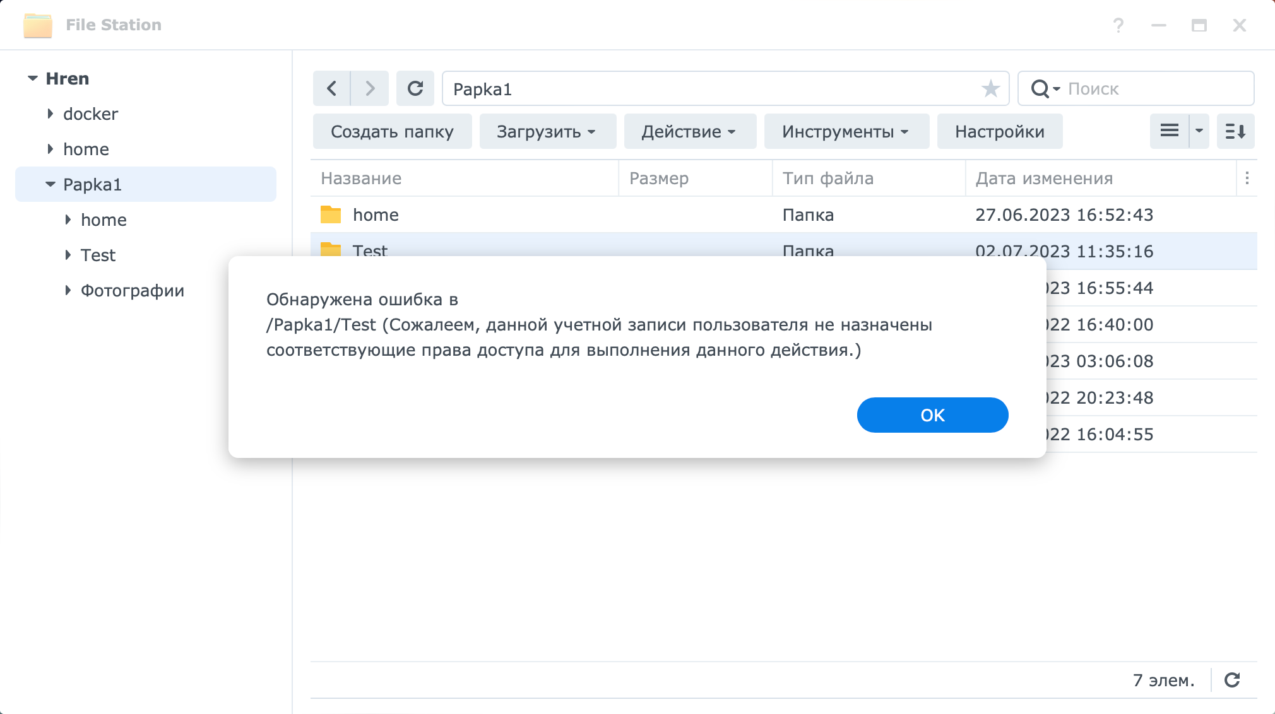Click the home folder icon in file list
The width and height of the screenshot is (1275, 714).
(x=331, y=215)
